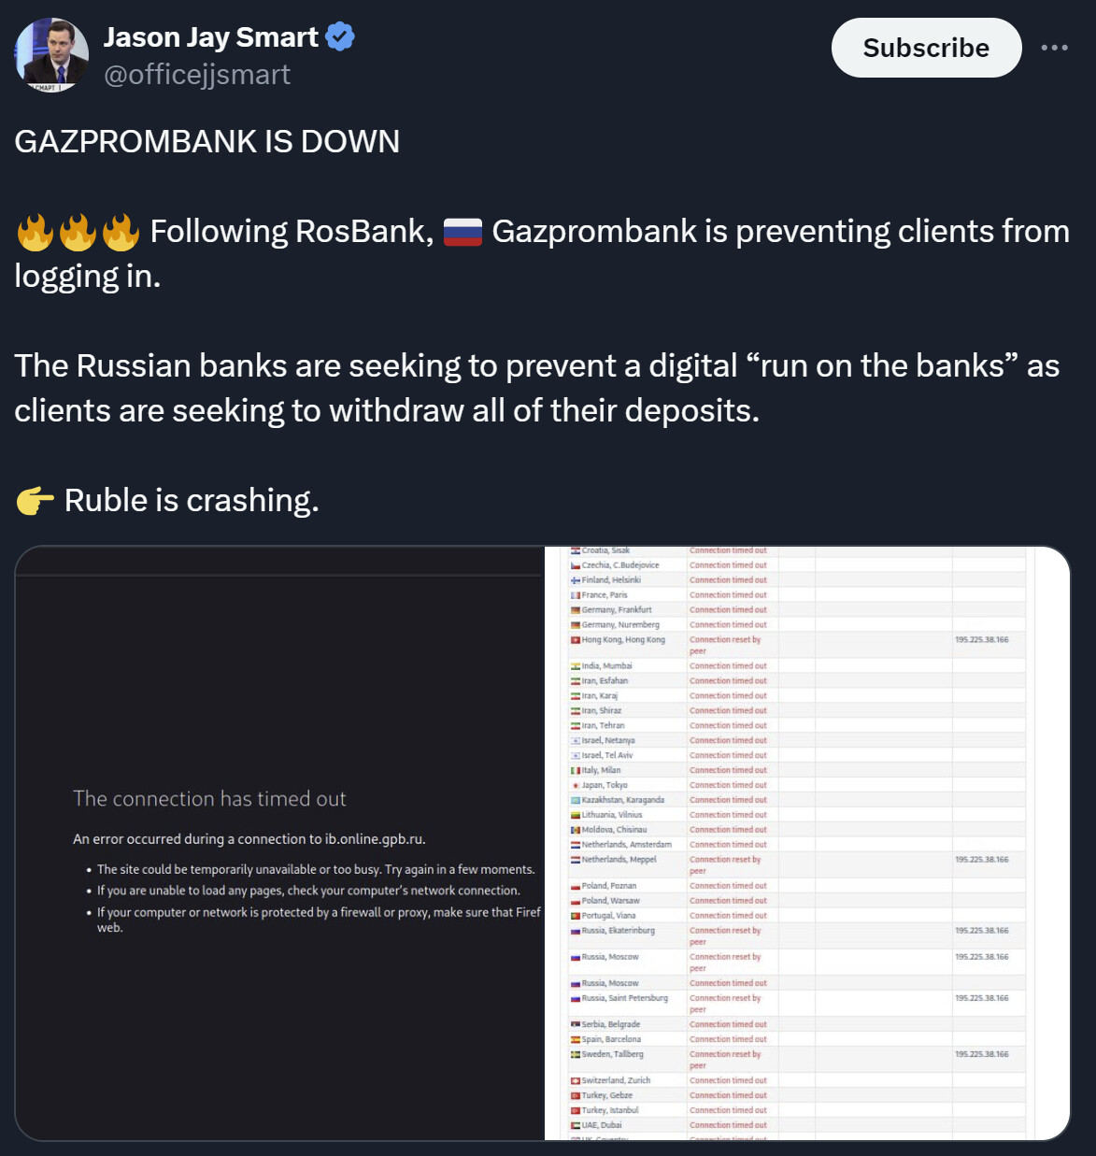Select the Russia, Saint Petersburg location entry
The image size is (1096, 1156).
tap(624, 998)
